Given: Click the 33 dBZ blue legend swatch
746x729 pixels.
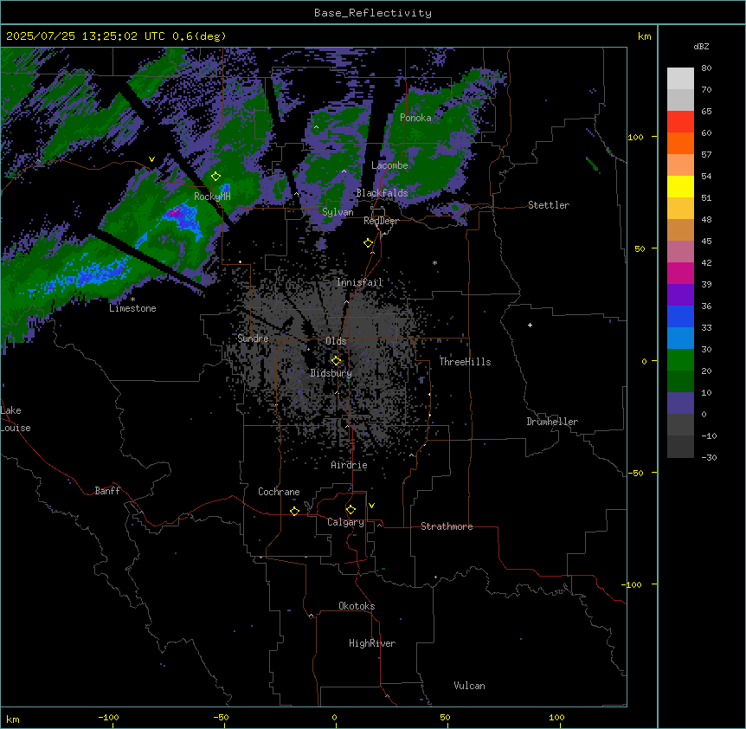Looking at the screenshot, I should [680, 316].
